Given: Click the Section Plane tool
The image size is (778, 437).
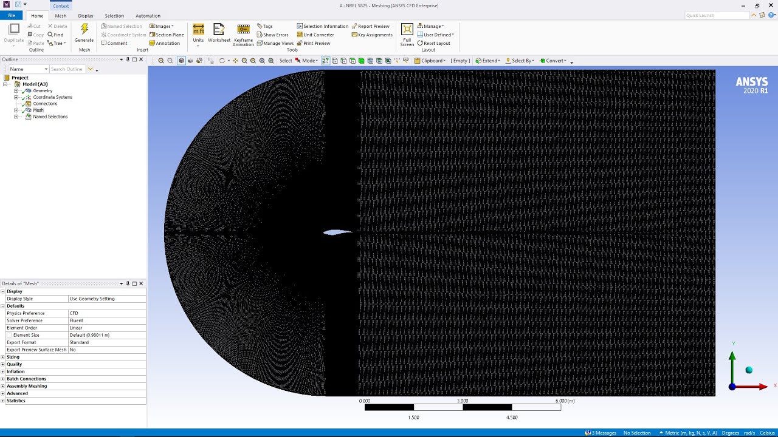Looking at the screenshot, I should (167, 35).
